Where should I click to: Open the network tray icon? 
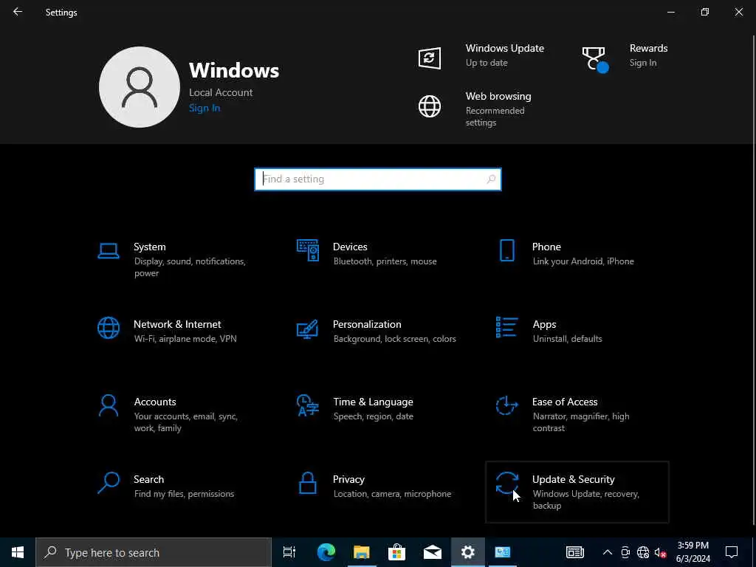(x=643, y=552)
